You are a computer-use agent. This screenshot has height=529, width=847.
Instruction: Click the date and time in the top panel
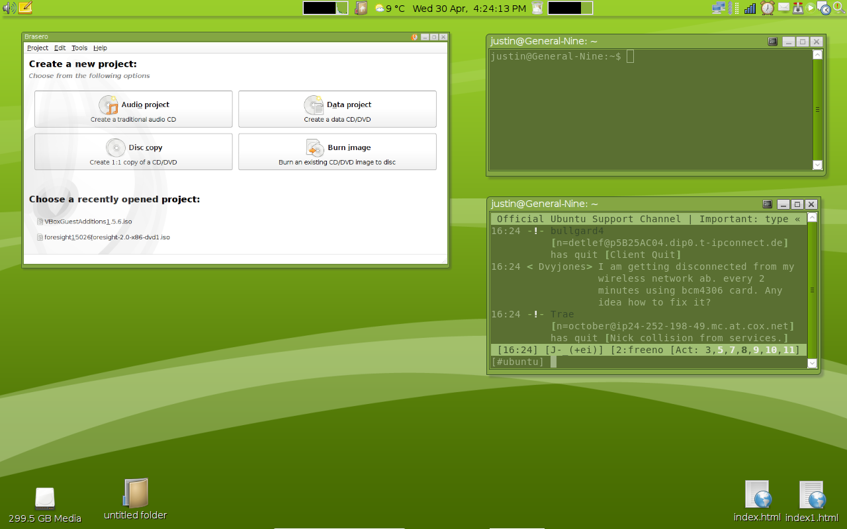[x=469, y=9]
